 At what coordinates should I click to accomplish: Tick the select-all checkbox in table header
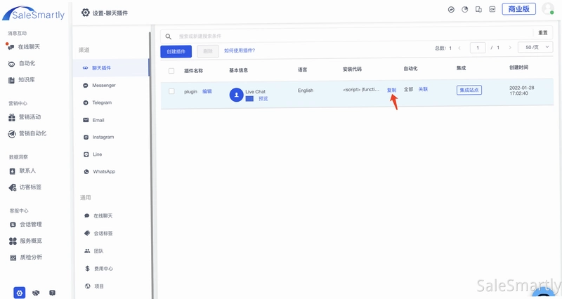(171, 71)
